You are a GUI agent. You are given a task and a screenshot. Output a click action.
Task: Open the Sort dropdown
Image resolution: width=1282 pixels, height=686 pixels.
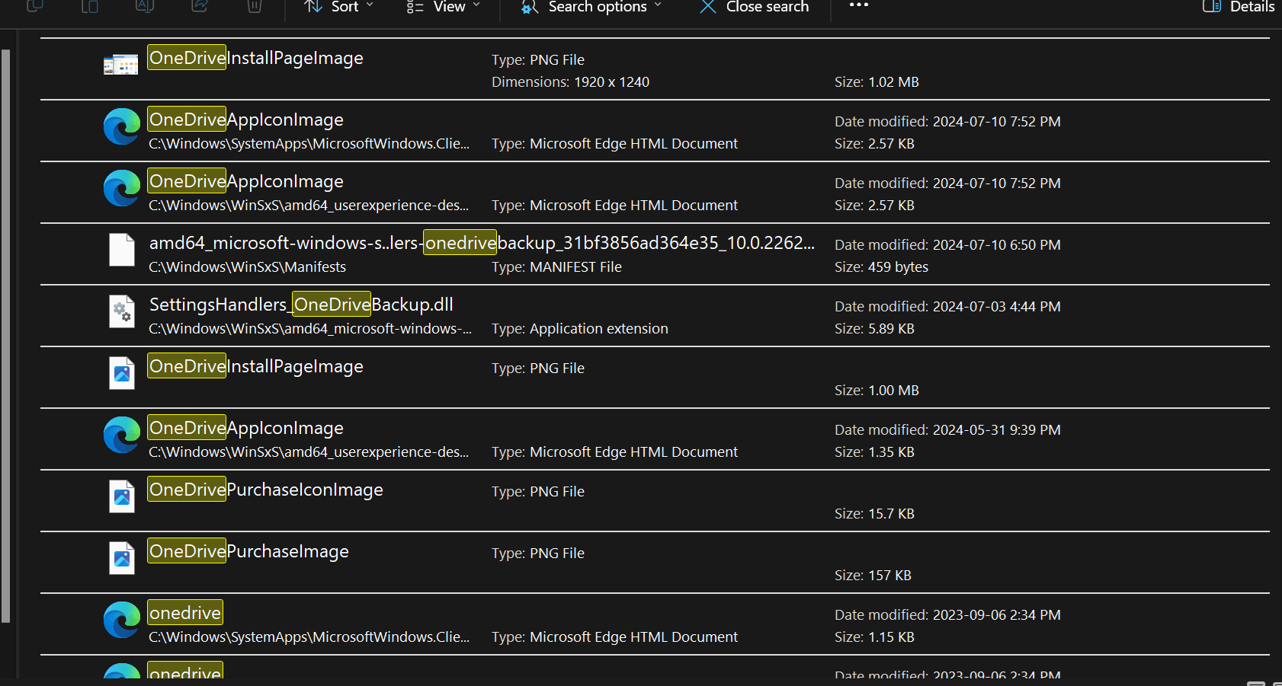[339, 7]
